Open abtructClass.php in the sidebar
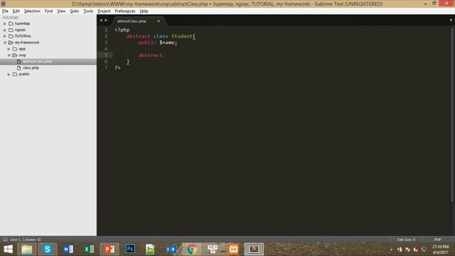The image size is (455, 256). tap(37, 62)
